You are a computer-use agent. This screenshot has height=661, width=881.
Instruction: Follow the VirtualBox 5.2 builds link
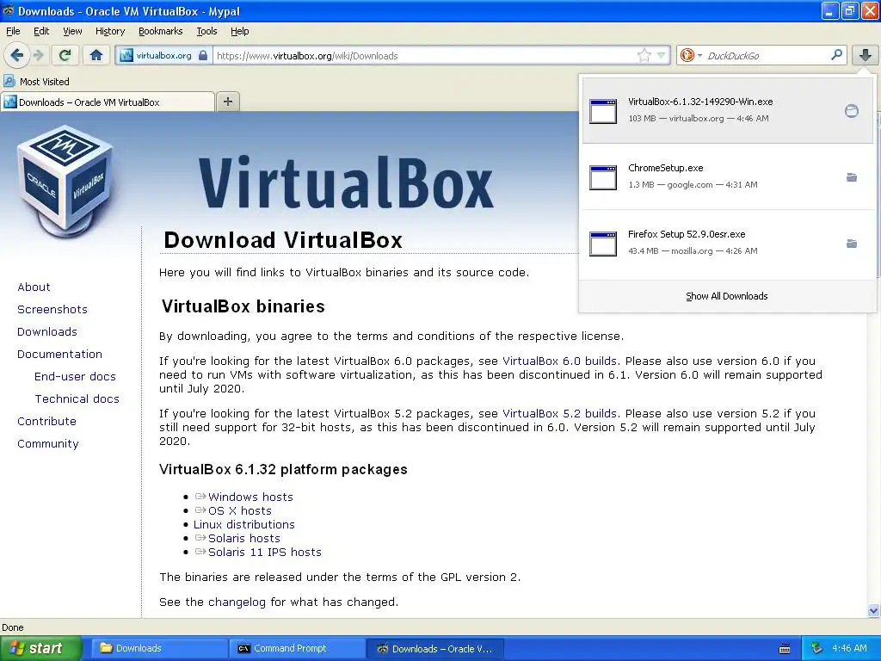point(559,413)
